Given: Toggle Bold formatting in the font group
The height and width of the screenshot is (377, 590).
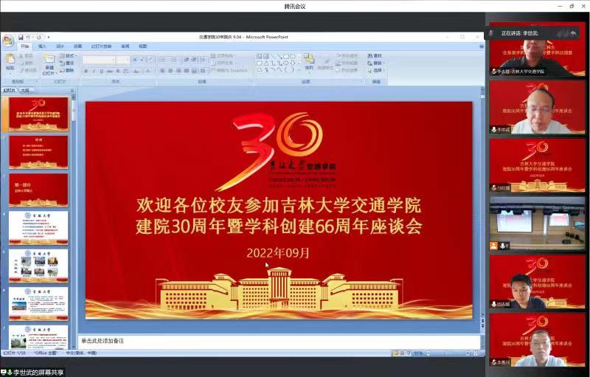Looking at the screenshot, I should click(86, 72).
